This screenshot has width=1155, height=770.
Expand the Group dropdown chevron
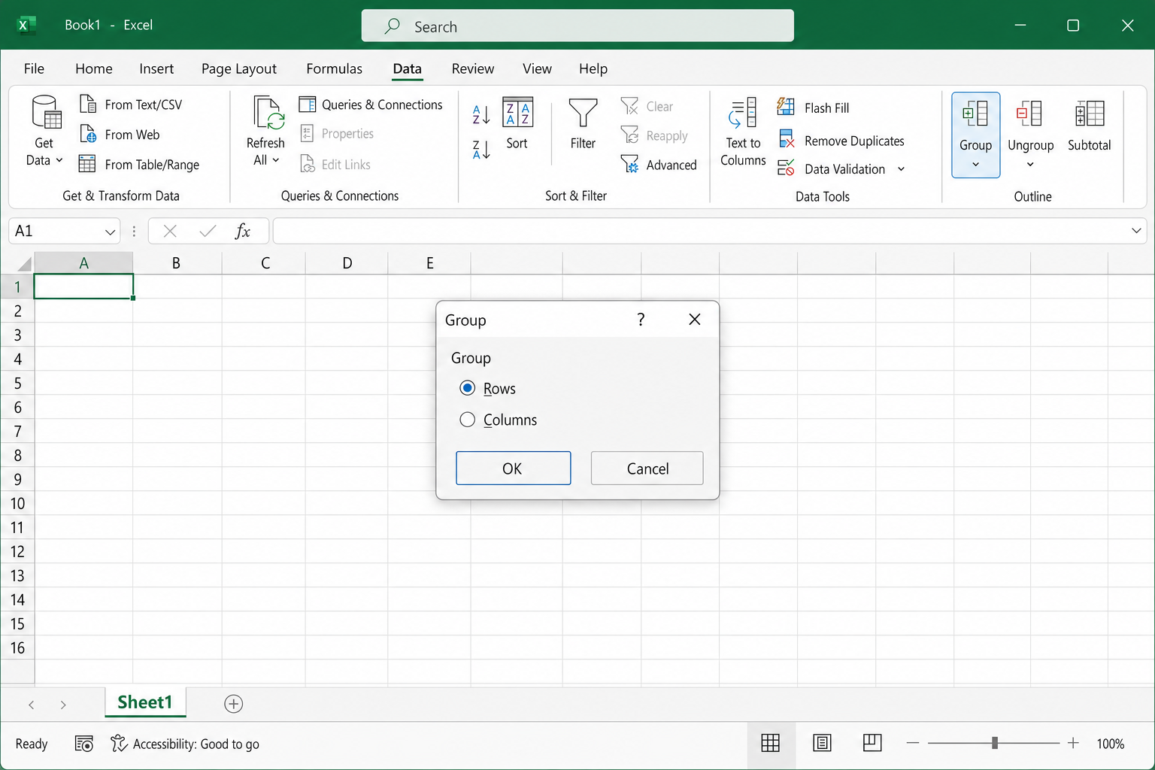pyautogui.click(x=976, y=165)
